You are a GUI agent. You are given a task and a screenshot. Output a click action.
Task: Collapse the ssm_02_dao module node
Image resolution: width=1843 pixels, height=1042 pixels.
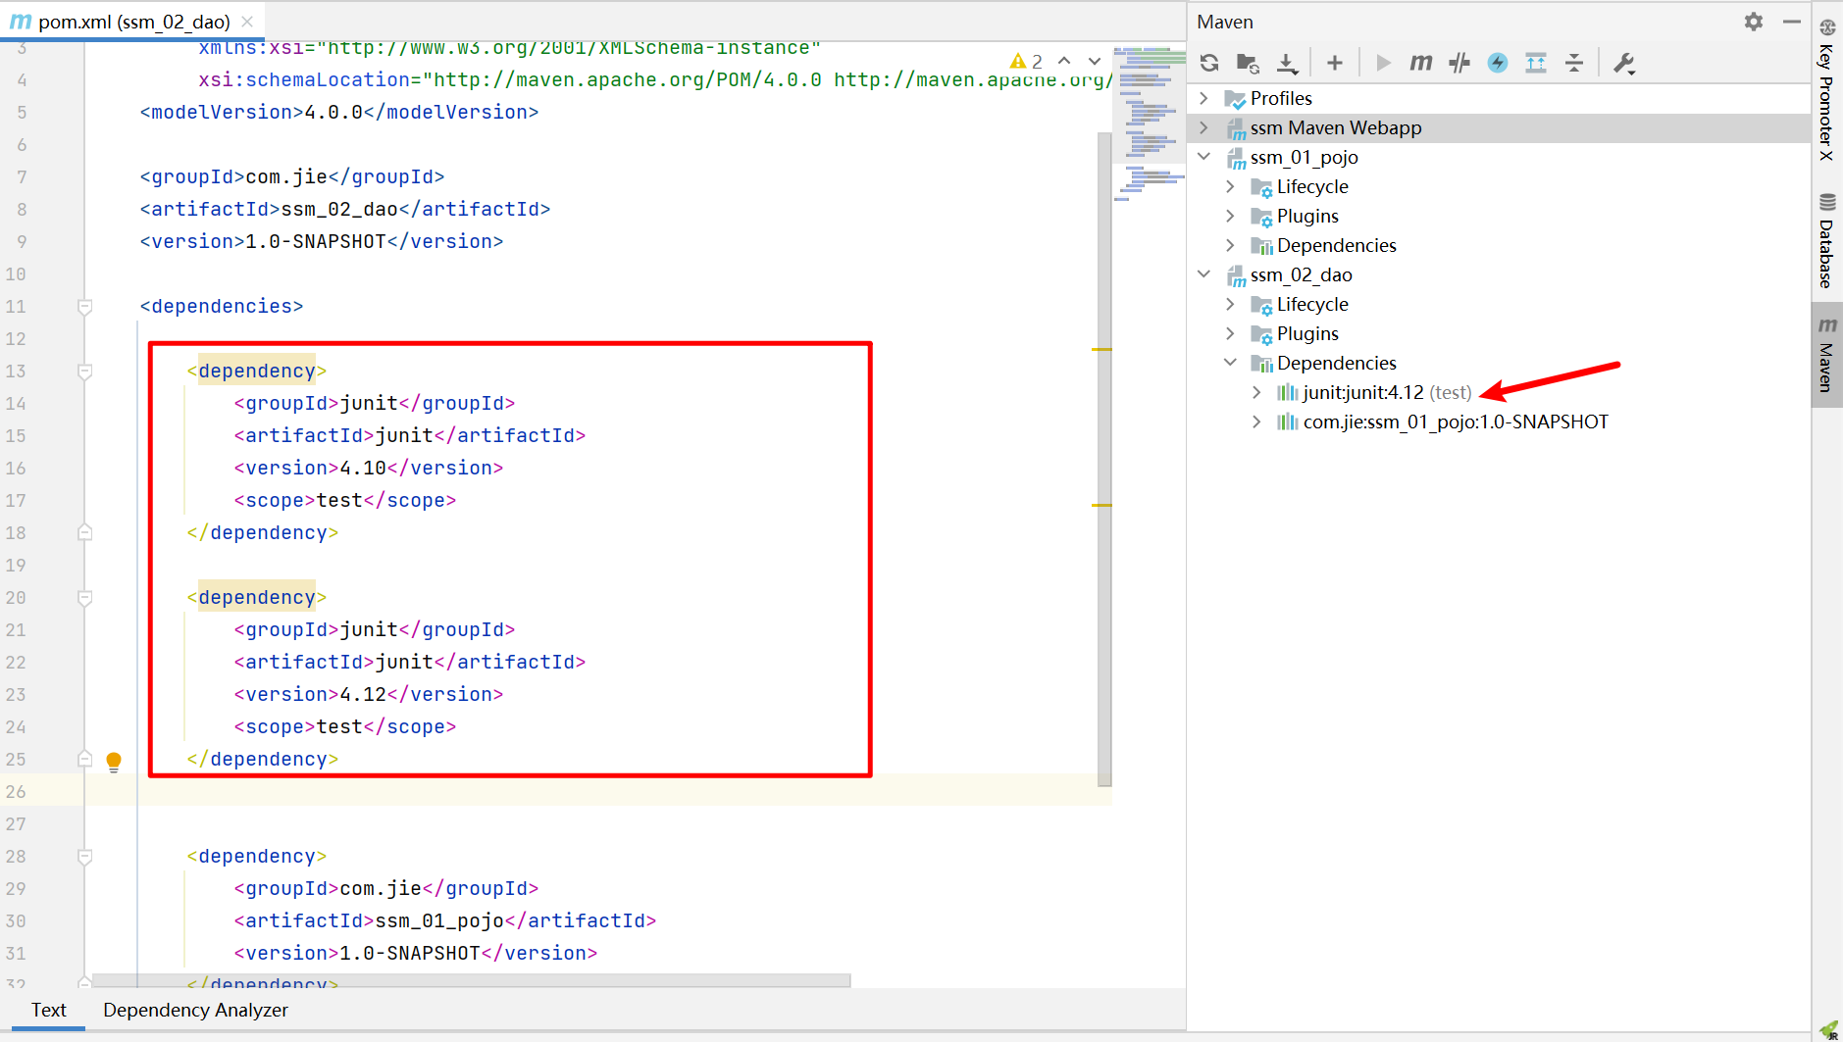(x=1204, y=274)
